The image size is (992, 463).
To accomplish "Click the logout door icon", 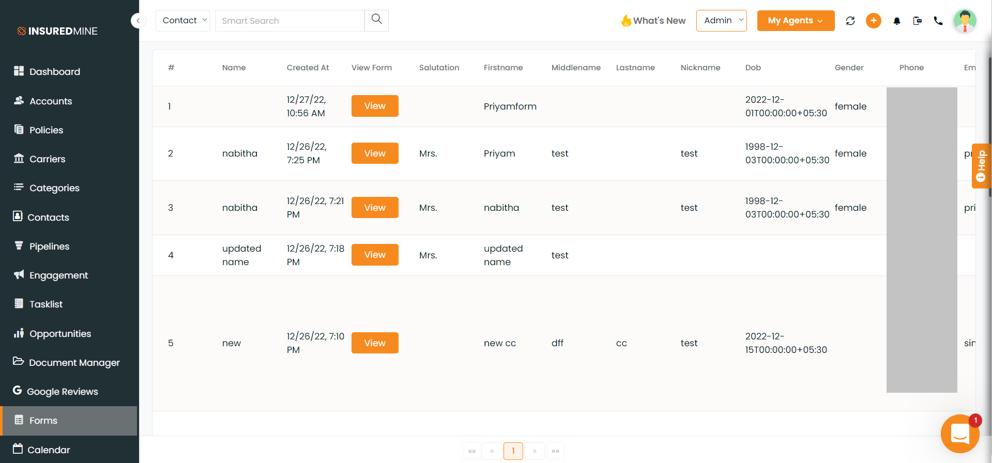I will click(918, 21).
